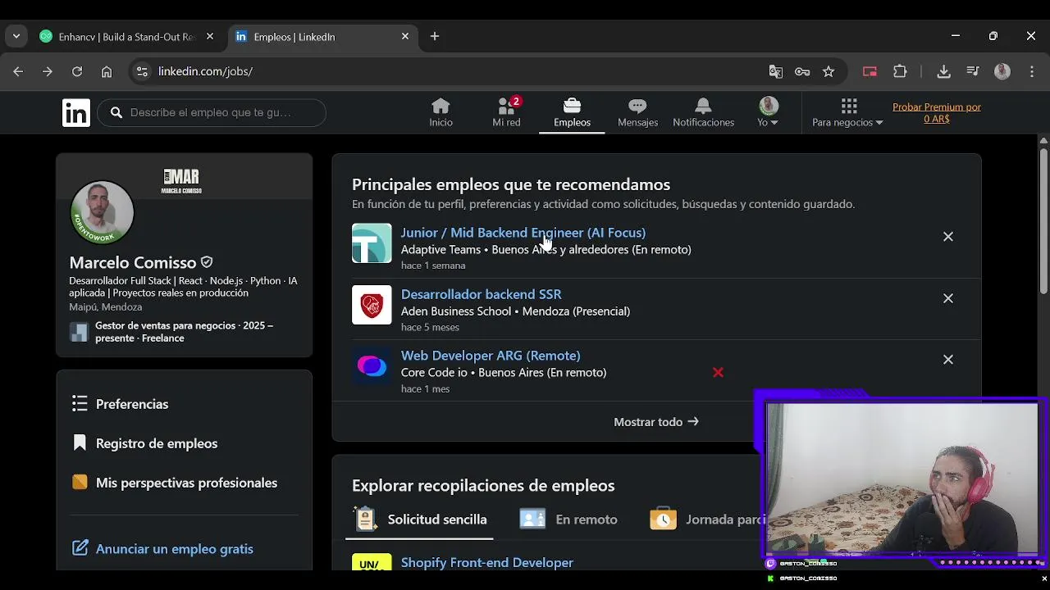1050x590 pixels.
Task: Click the Aden Business School logo
Action: tap(372, 305)
